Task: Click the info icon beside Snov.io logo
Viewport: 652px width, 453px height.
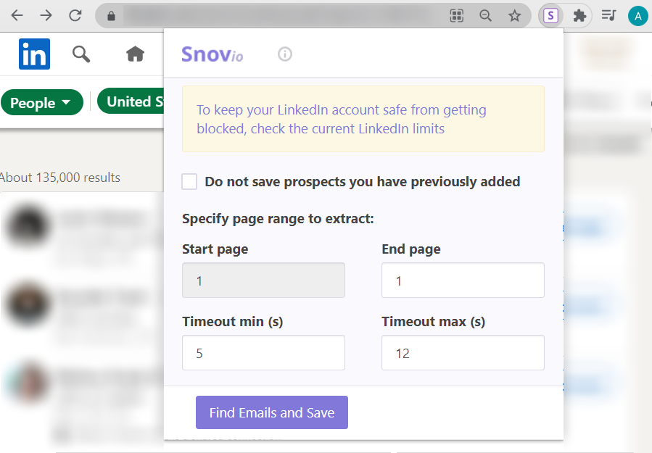Action: click(285, 54)
